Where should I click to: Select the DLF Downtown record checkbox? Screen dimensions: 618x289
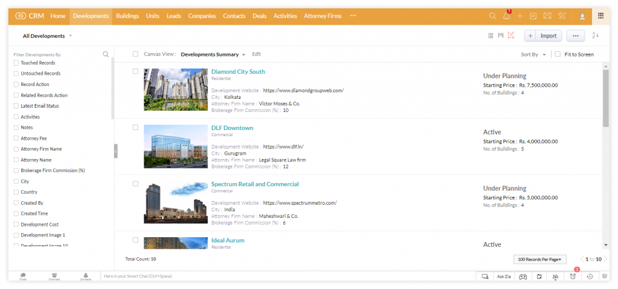(x=136, y=128)
